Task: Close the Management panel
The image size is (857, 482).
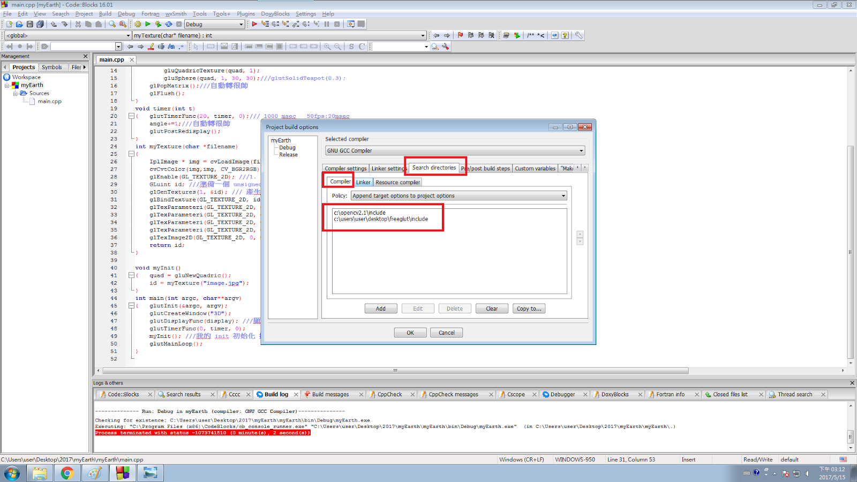Action: coord(85,56)
